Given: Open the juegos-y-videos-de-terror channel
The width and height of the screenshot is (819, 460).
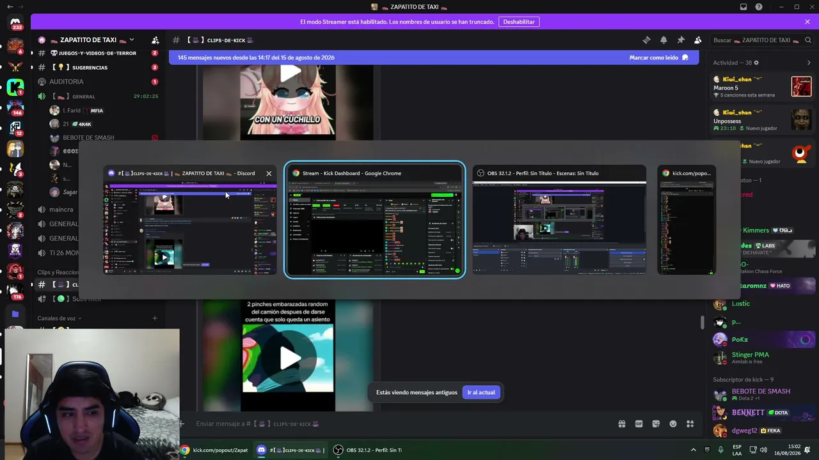Looking at the screenshot, I should pyautogui.click(x=98, y=53).
